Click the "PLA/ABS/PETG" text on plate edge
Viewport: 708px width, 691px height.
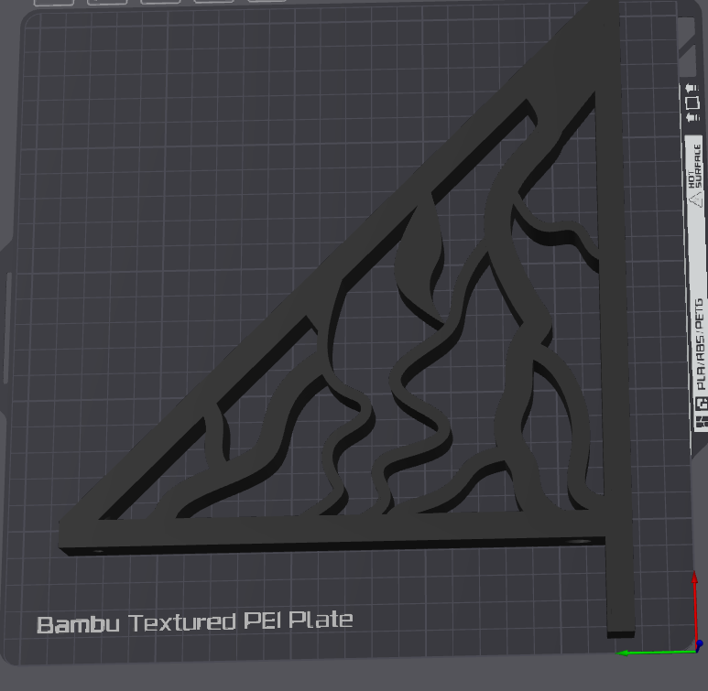coord(700,343)
